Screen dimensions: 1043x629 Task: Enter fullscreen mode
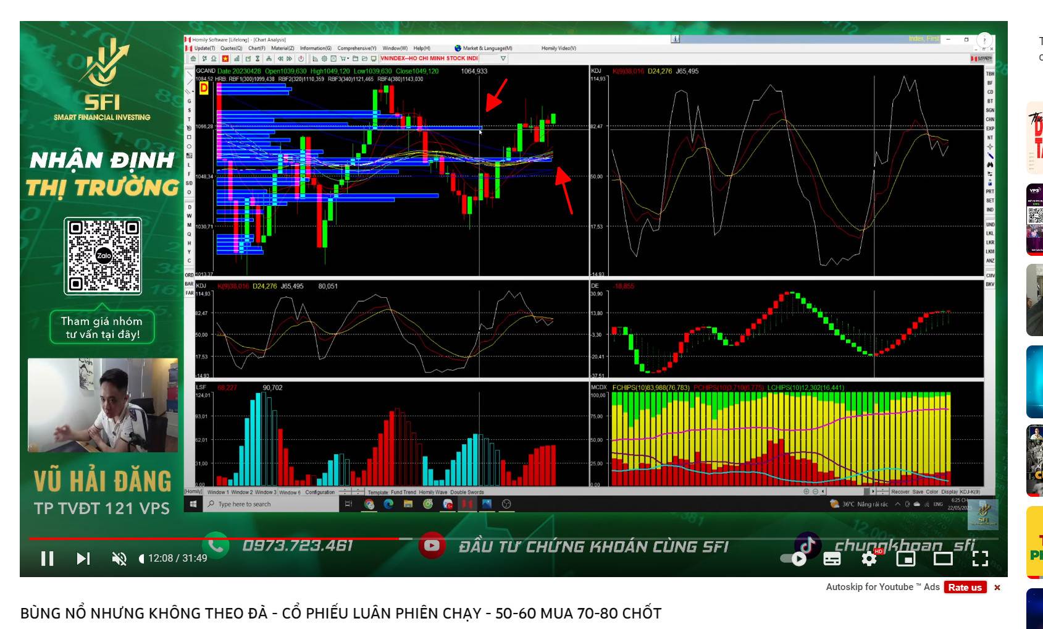980,559
